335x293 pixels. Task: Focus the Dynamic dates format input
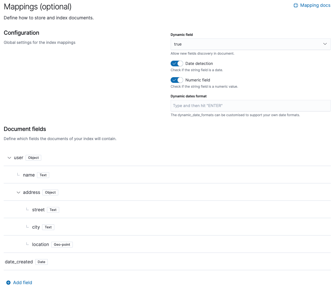click(250, 106)
